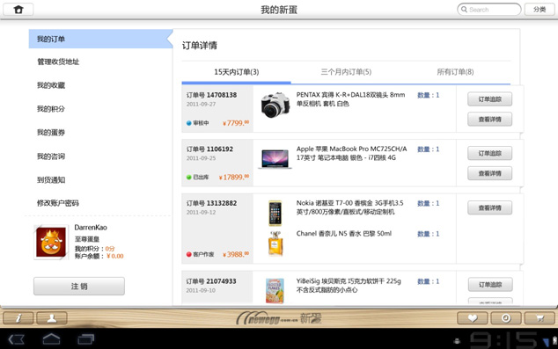Click the Nokia T7-00 product title
Screen dimensions: 558x349
tap(349, 207)
